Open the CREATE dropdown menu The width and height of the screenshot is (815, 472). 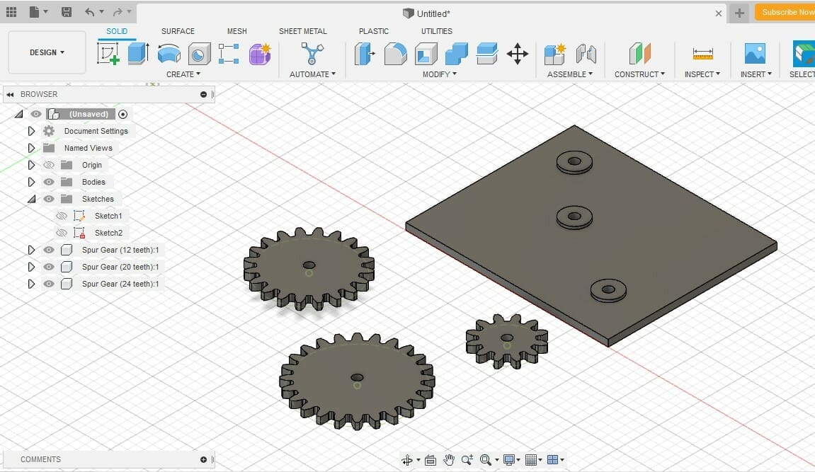point(183,74)
